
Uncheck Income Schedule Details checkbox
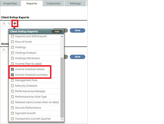coord(13,69)
